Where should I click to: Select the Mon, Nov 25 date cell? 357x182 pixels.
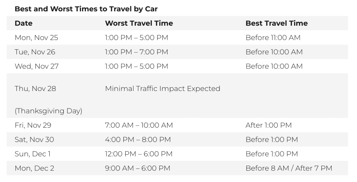(x=36, y=38)
